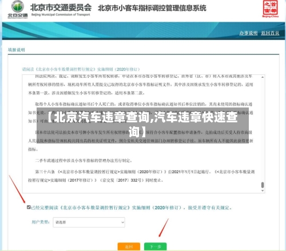
Task: Click the 北京交通 logo icon
Action: pos(18,9)
